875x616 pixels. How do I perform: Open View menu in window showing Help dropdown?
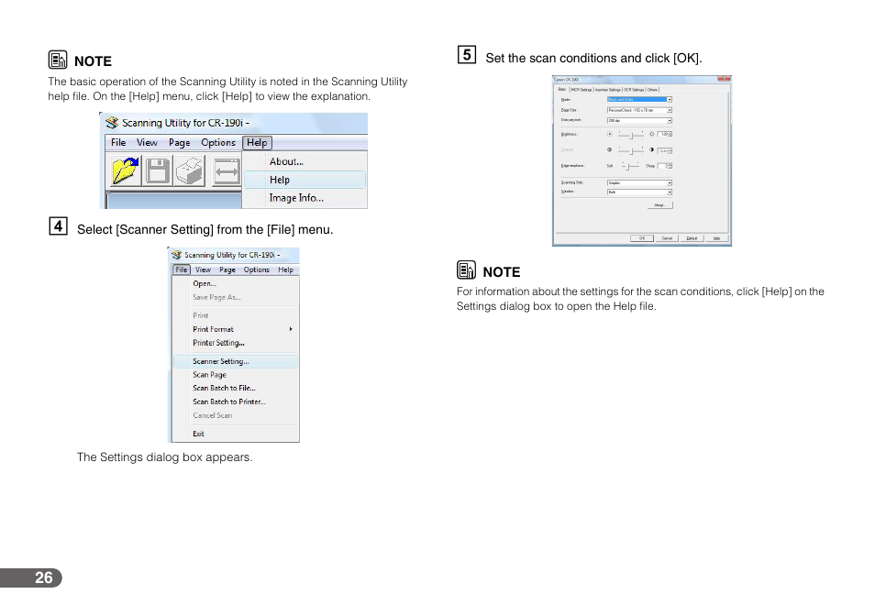(147, 143)
